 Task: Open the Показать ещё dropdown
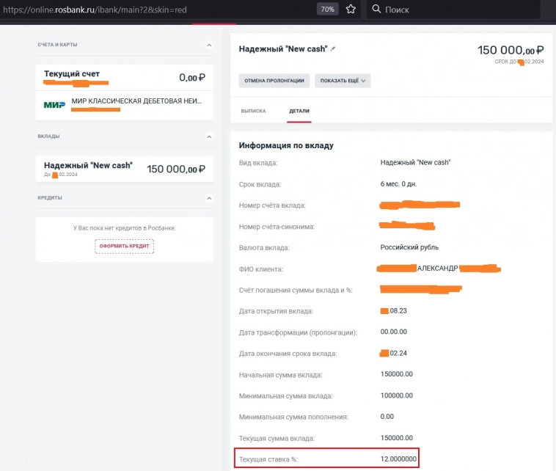pos(343,80)
